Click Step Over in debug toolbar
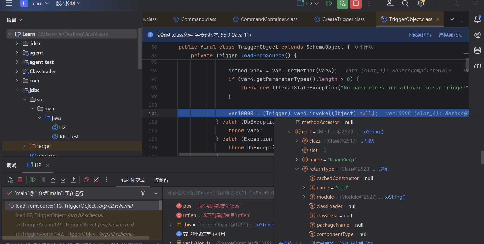The width and height of the screenshot is (484, 244). click(x=53, y=180)
